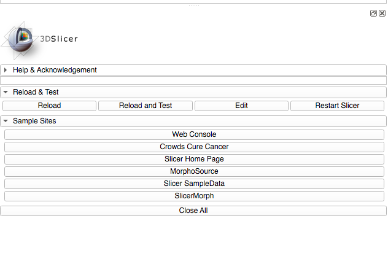
Task: Open the MorphoSource sample site
Action: [194, 171]
